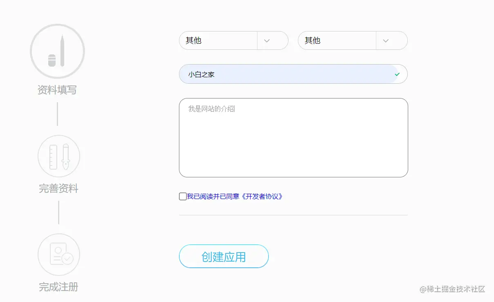Click the first 其他 select box text

[x=194, y=40]
